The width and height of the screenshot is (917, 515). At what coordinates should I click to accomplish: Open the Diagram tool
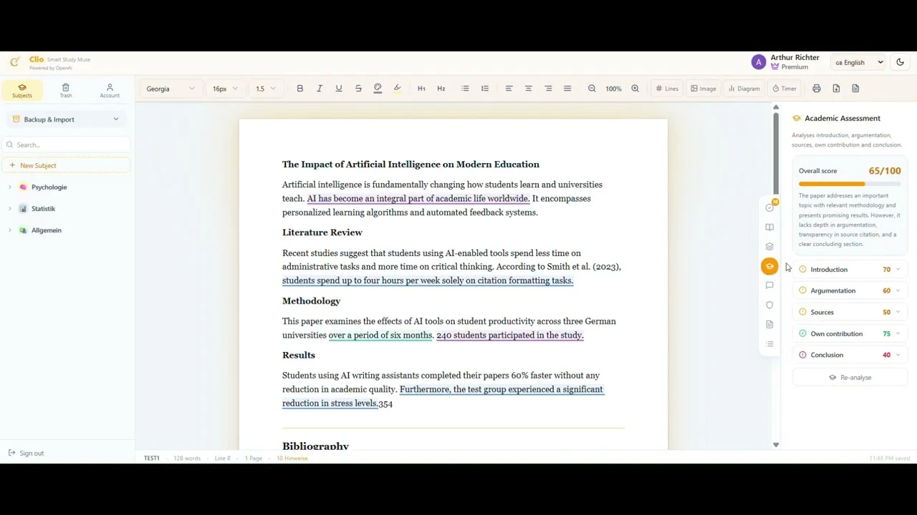(x=744, y=89)
